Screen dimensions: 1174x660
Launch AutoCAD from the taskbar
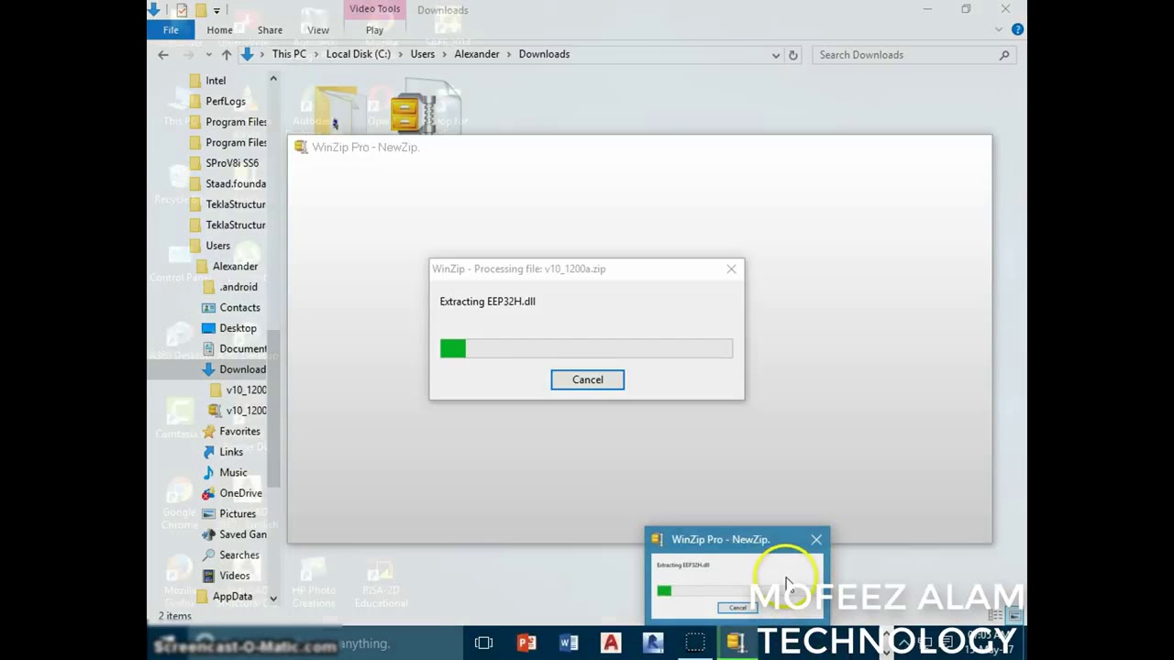611,643
